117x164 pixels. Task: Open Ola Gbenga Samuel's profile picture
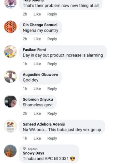click(10, 27)
